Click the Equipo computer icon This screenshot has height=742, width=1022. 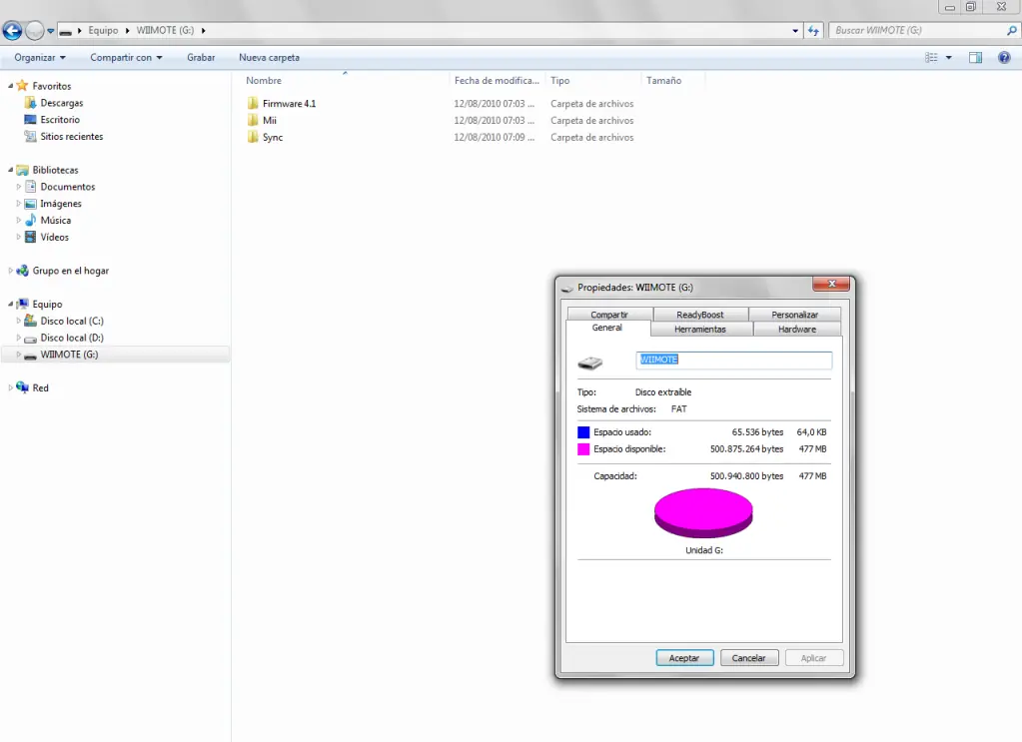23,304
